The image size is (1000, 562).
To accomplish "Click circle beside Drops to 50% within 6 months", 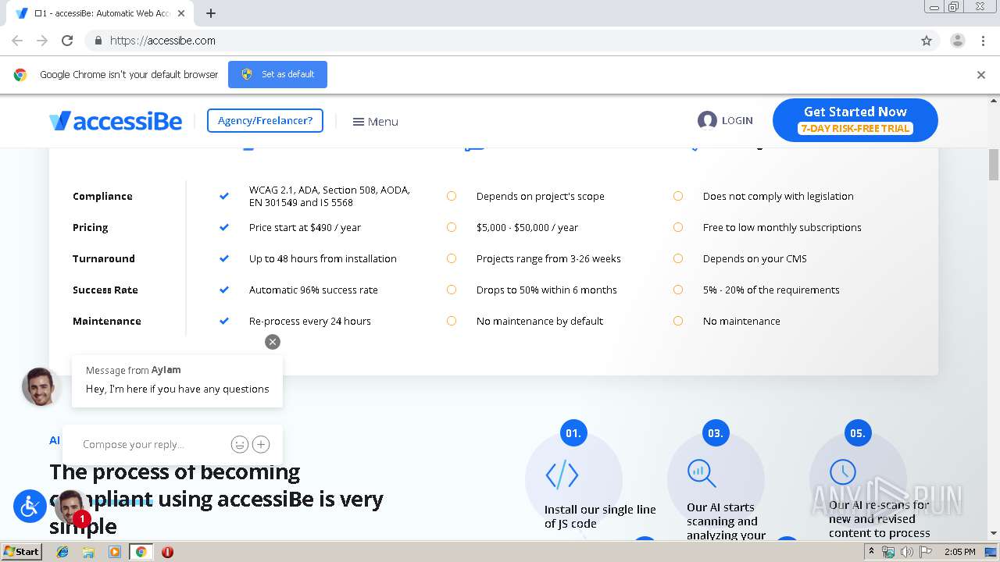I will click(452, 290).
